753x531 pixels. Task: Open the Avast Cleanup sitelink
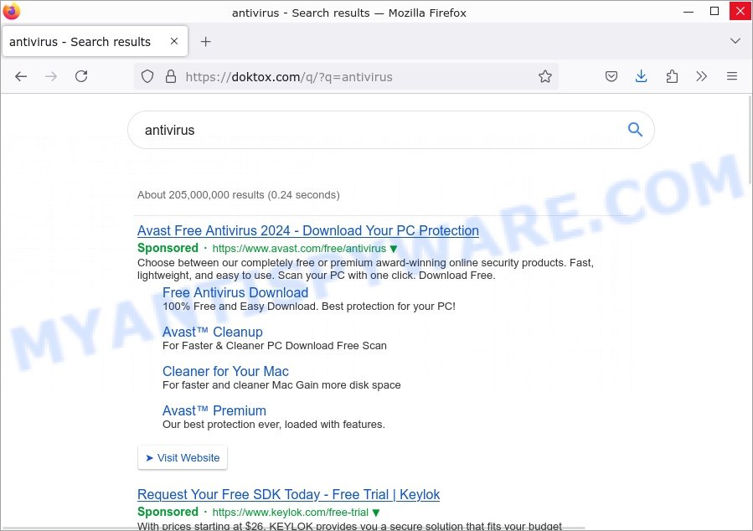(212, 332)
